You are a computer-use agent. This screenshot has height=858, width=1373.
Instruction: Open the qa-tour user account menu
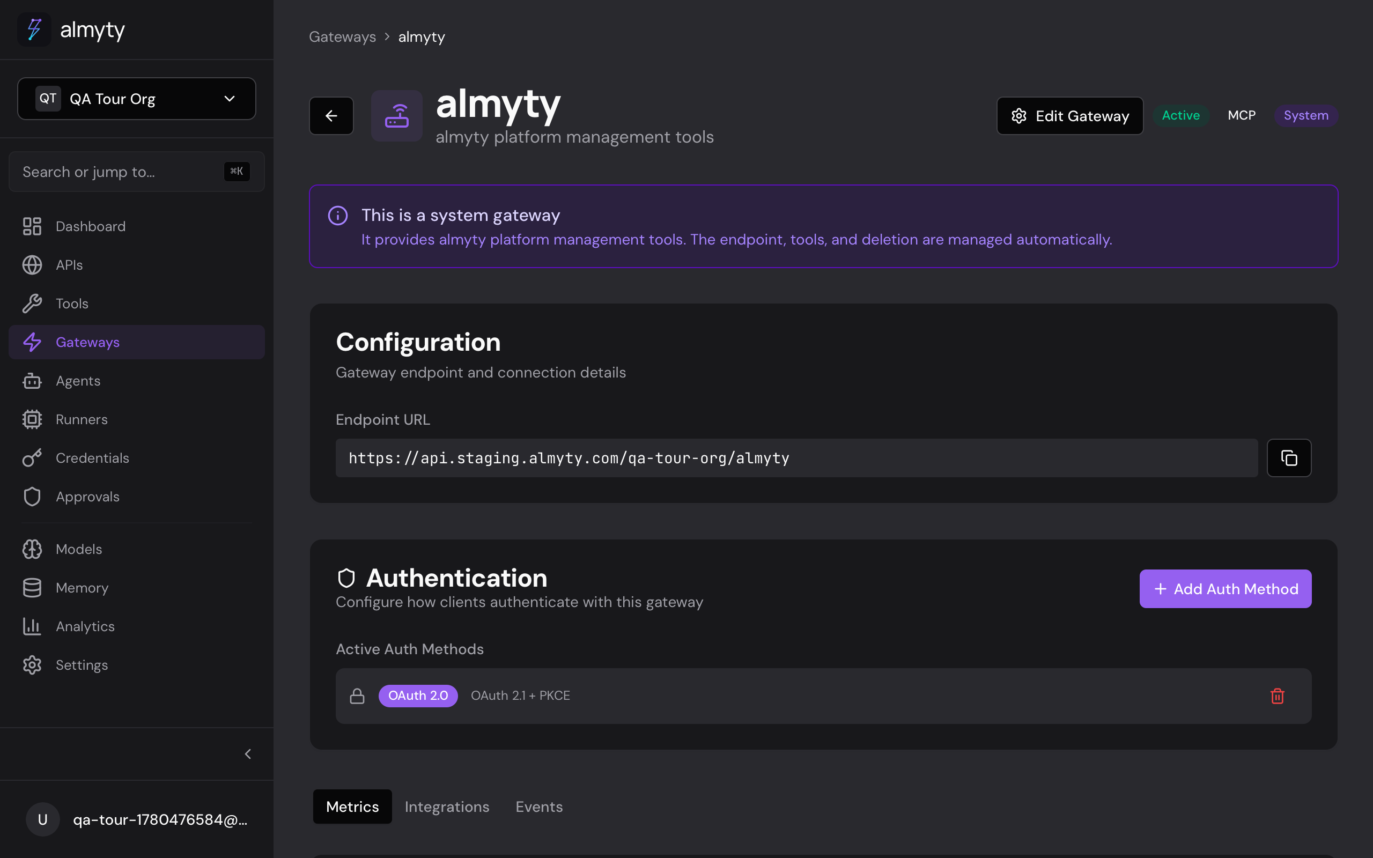[x=137, y=819]
